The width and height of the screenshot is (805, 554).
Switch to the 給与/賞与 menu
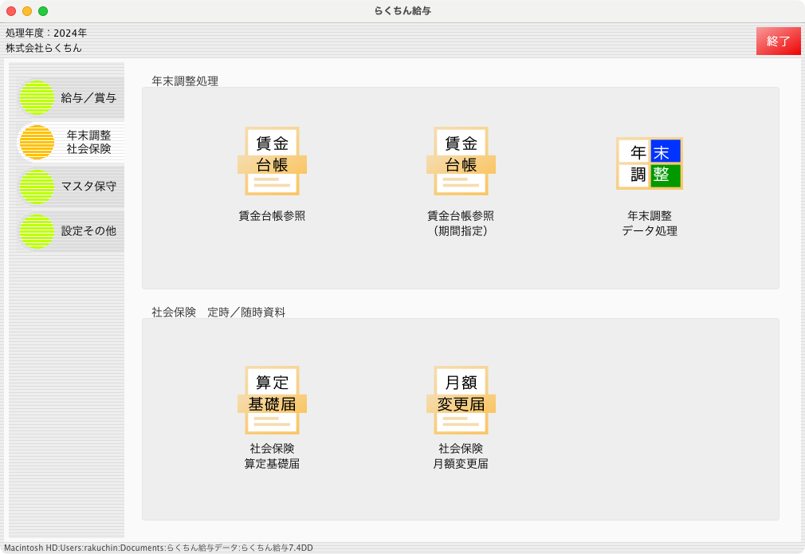click(70, 97)
